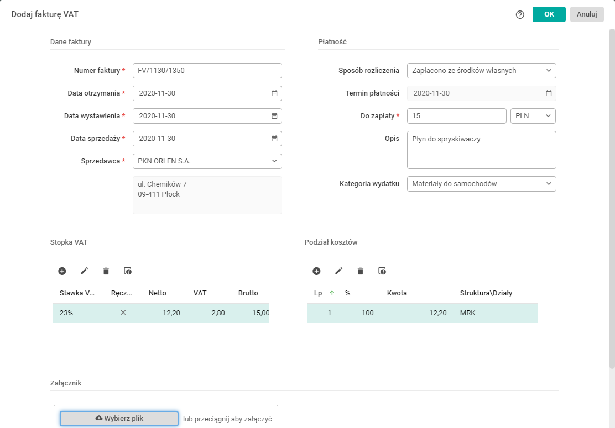This screenshot has height=428, width=615.
Task: Open calendar for Data otrzymania
Action: [274, 93]
